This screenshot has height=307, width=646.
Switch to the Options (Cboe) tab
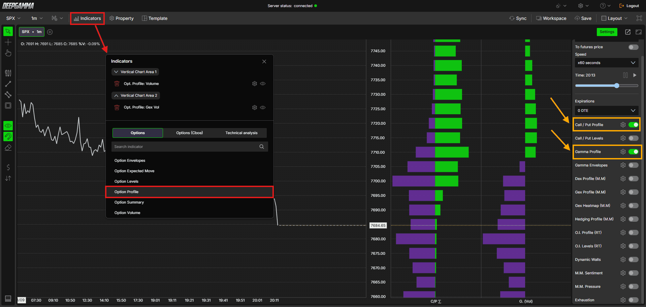190,133
